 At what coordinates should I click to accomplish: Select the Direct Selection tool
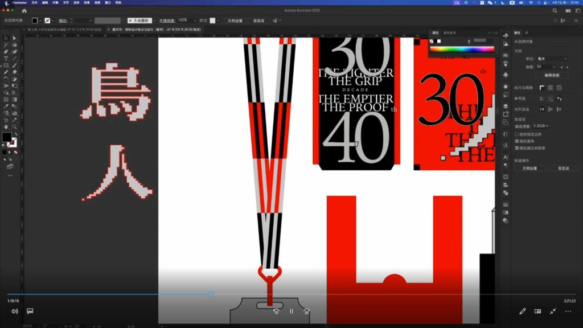(14, 38)
